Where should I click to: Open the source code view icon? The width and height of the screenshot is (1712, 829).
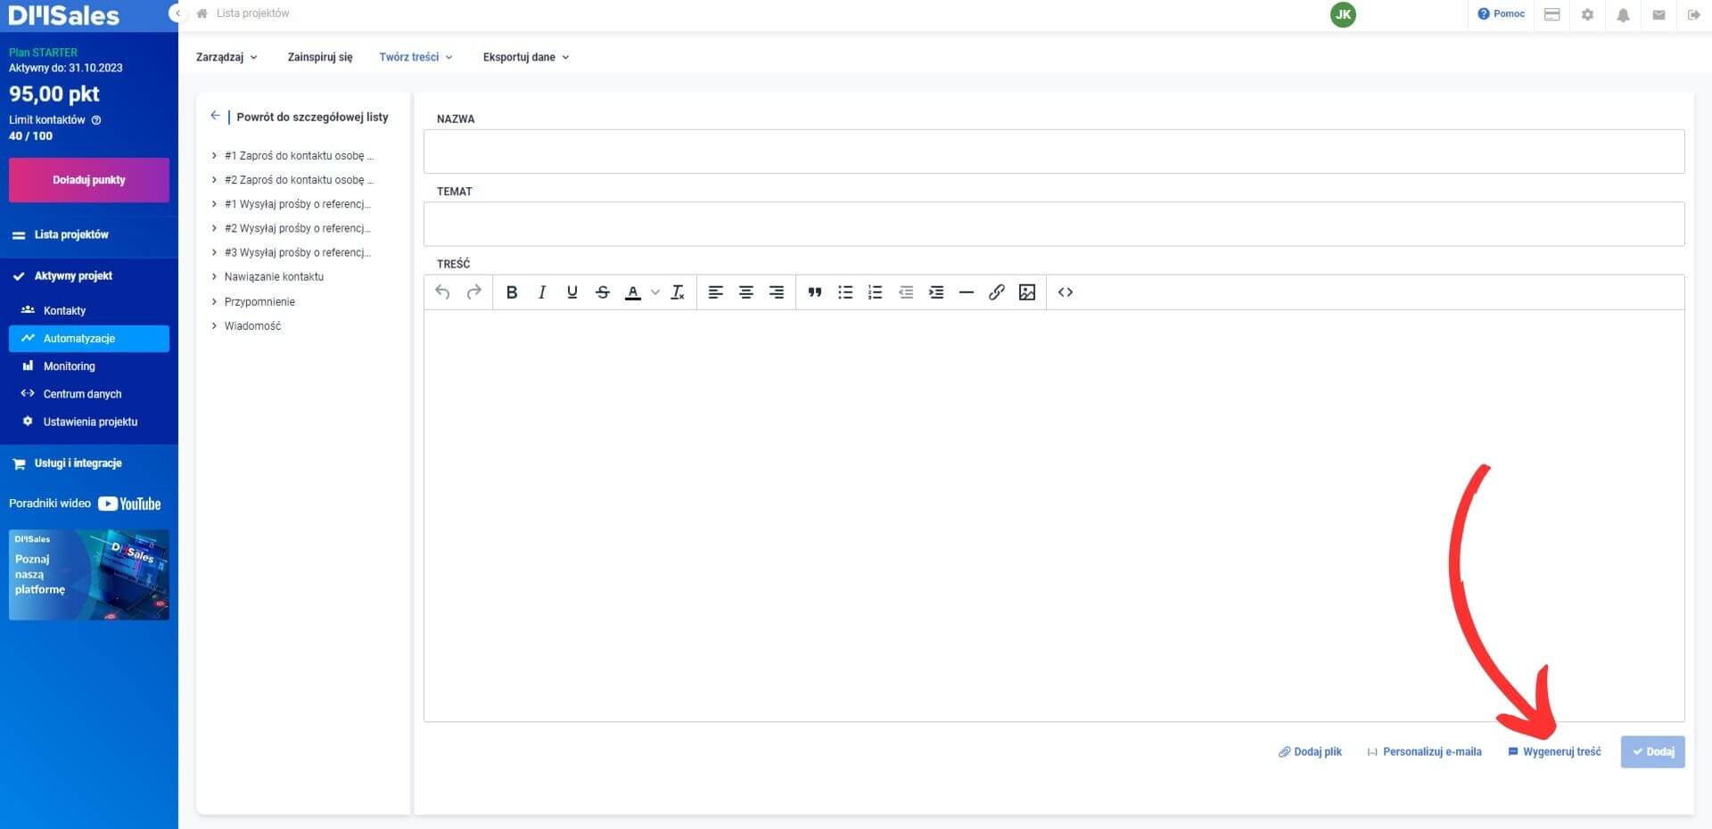(x=1065, y=292)
